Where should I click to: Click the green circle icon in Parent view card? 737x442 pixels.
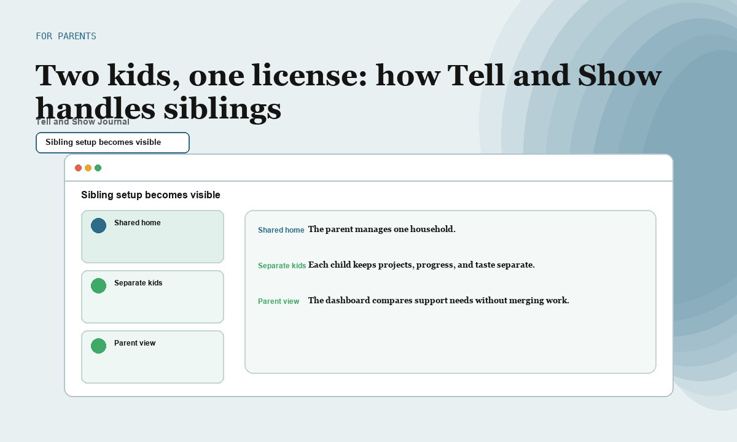pos(98,346)
